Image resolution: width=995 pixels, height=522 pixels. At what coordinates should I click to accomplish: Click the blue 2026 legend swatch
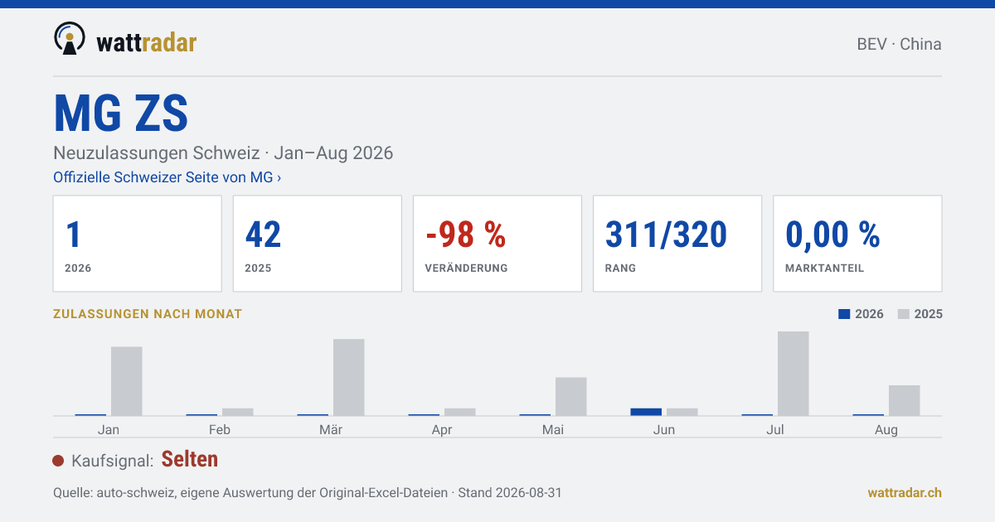tap(844, 314)
